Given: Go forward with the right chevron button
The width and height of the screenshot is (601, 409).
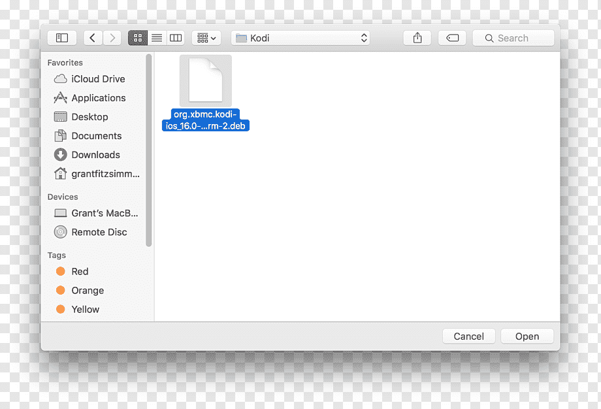Looking at the screenshot, I should 112,38.
